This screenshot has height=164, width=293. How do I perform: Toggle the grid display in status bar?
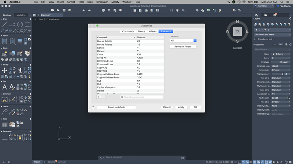point(232,162)
